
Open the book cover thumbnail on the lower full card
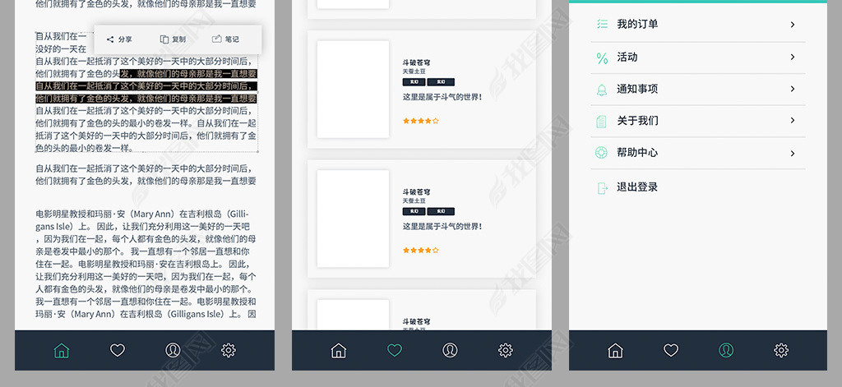[x=353, y=219]
